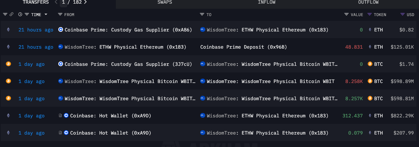Go to previous transfers page
The width and height of the screenshot is (419, 147).
(x=56, y=2)
